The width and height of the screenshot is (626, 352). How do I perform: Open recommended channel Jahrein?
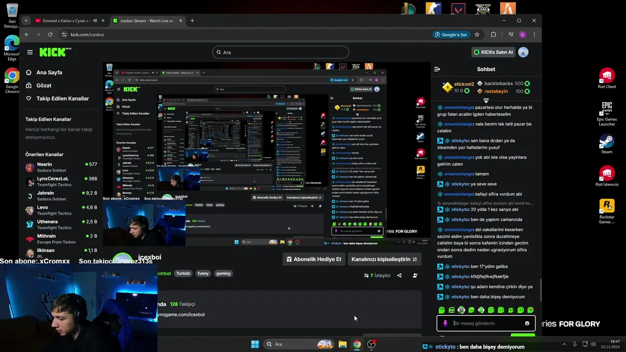pos(61,196)
